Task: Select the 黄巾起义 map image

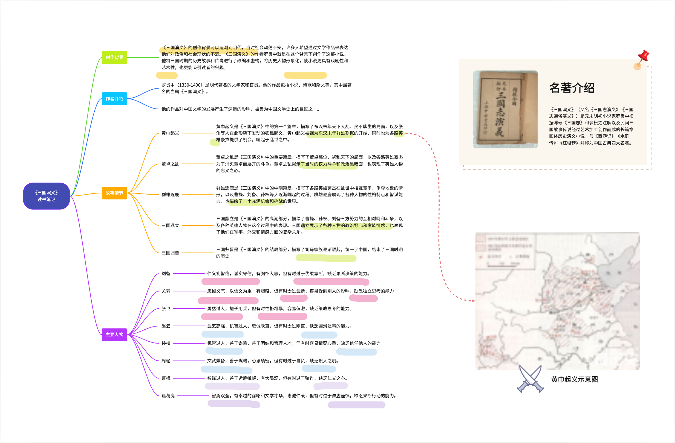Action: [x=557, y=301]
